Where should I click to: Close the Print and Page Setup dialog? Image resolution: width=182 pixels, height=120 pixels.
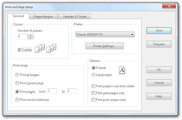169,6
